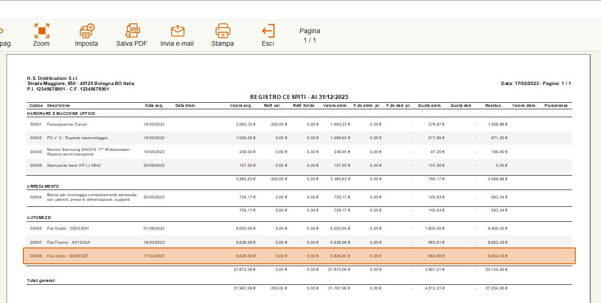Select the Data: 17/02/2023 header text
Image resolution: width=601 pixels, height=303 pixels.
pos(536,84)
